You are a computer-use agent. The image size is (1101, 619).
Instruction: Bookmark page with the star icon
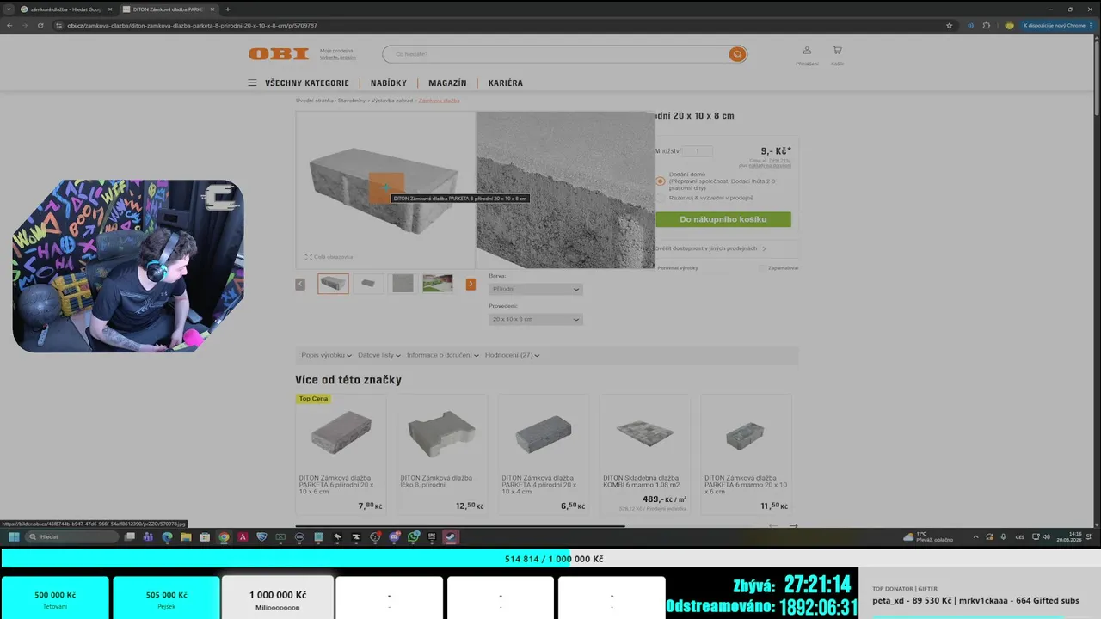(x=949, y=26)
